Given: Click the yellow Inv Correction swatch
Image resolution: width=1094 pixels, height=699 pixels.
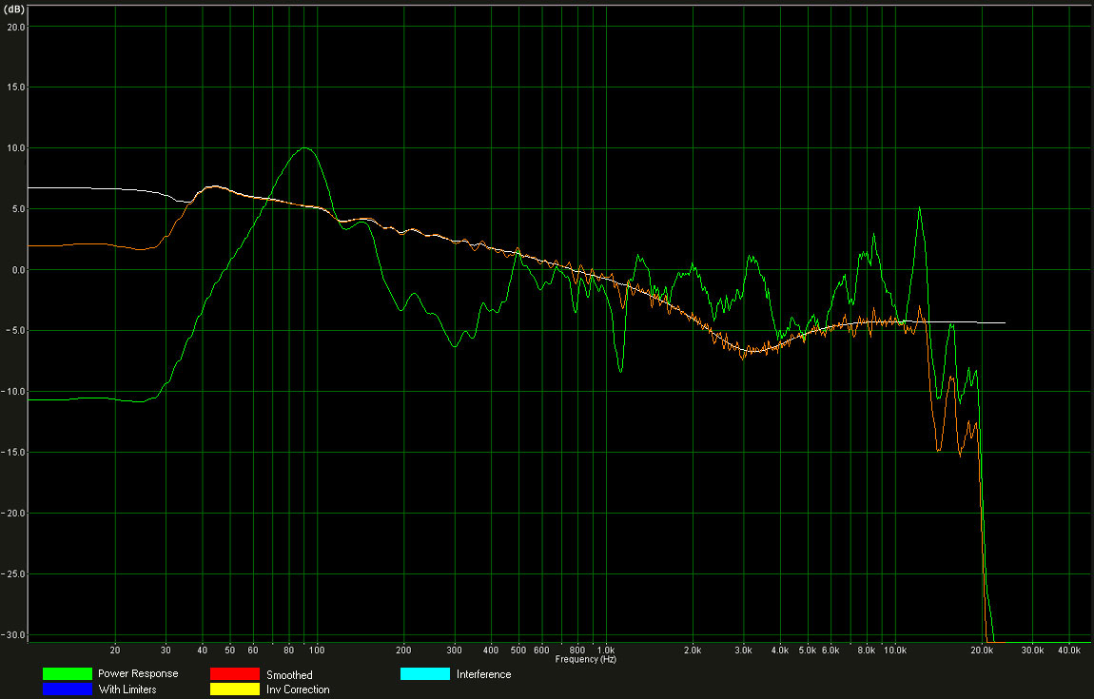Looking at the screenshot, I should click(234, 689).
